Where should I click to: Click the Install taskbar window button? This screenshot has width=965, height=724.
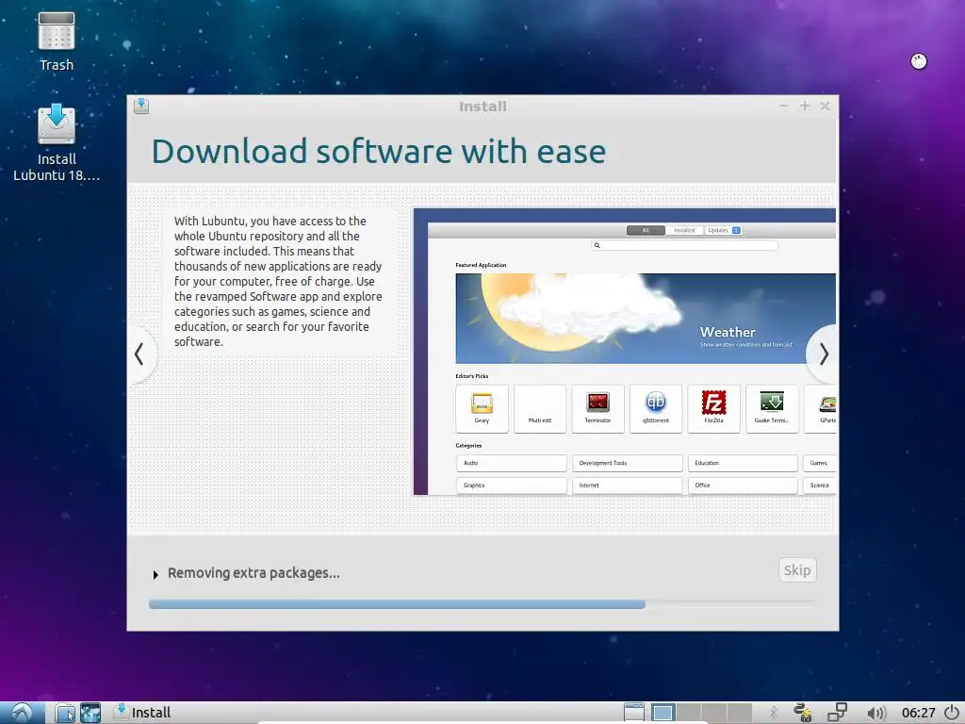coord(142,713)
